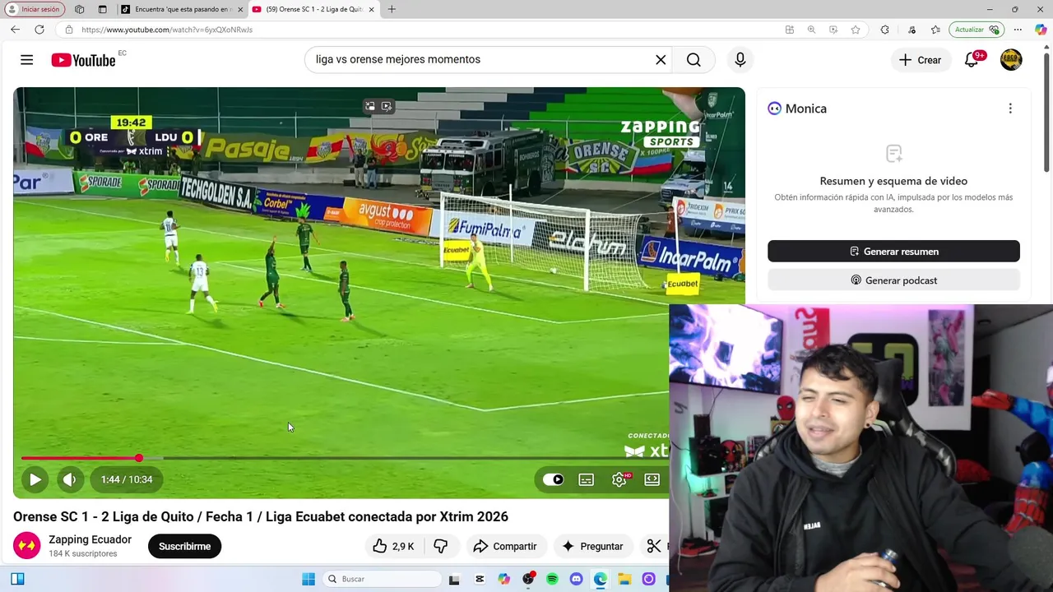1053x592 pixels.
Task: Seek along the red video progress bar
Action: click(80, 458)
